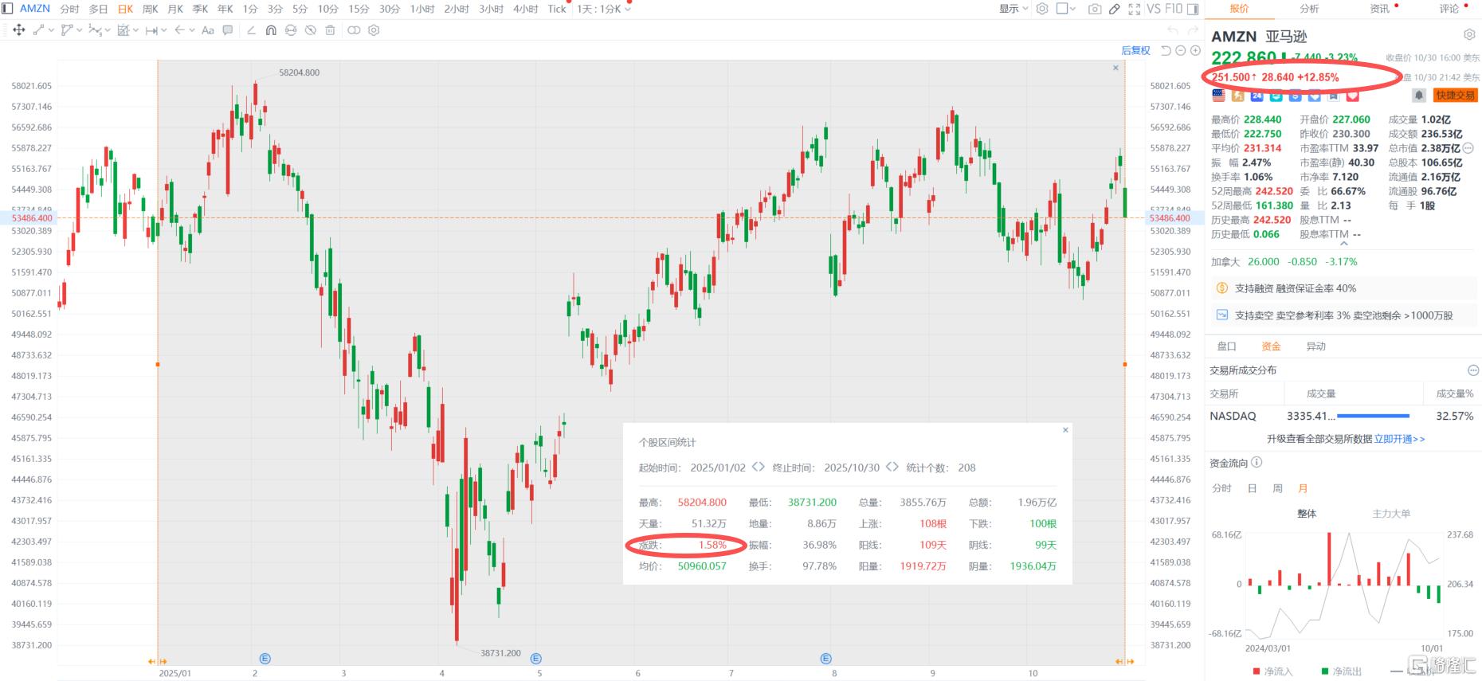Toggle the left sidebar panel
1482x681 pixels.
point(7,9)
